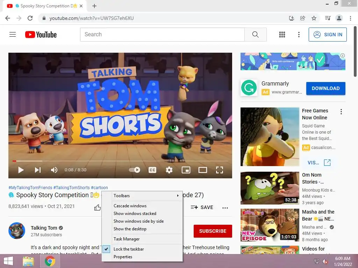Open a new browser tab
Viewport: 358px width, 268px height.
coord(94,6)
